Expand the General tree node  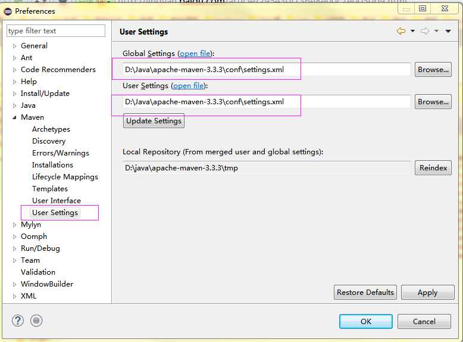click(x=14, y=46)
